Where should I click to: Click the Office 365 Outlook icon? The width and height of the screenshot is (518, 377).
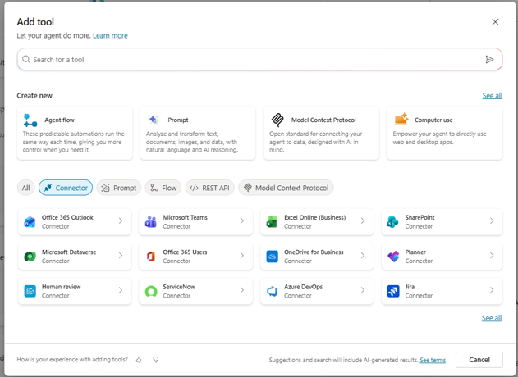click(30, 221)
